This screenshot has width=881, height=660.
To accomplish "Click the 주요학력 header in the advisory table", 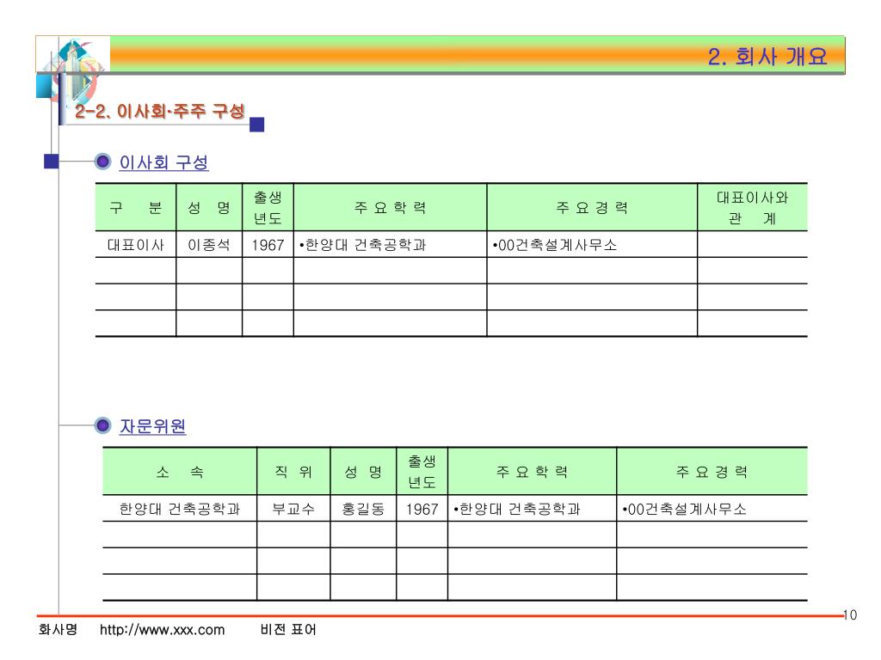I will coord(532,472).
